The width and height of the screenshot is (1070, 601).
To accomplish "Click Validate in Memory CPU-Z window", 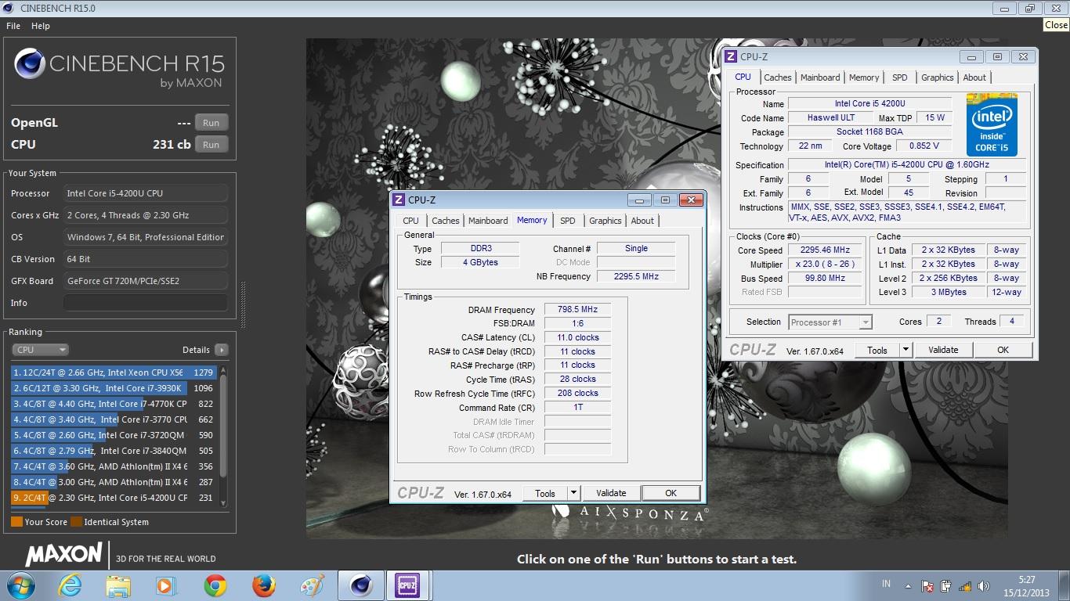I will click(611, 493).
